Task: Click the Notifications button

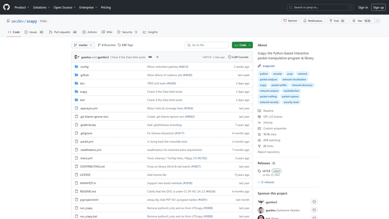Action: pos(313,21)
